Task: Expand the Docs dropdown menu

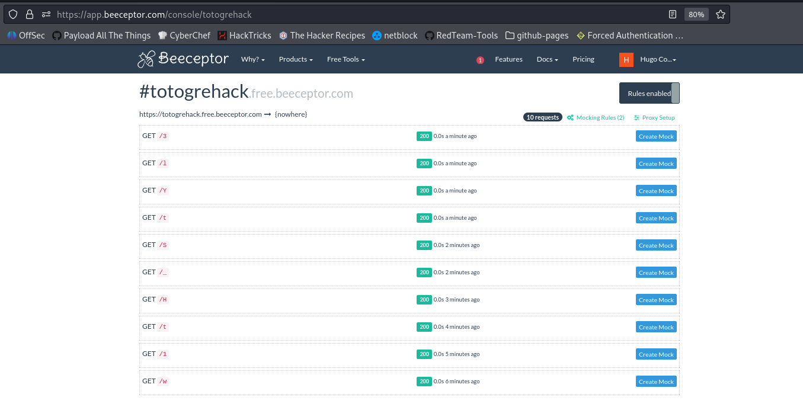Action: [548, 59]
